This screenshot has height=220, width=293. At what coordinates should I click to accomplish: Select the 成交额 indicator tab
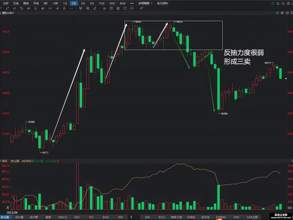coord(33,217)
